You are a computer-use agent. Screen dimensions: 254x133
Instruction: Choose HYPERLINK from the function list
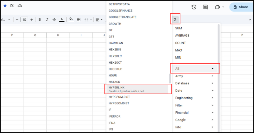[x=137, y=89]
